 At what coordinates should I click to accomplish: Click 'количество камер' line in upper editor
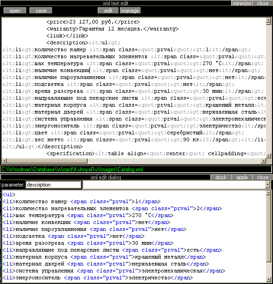[126, 49]
